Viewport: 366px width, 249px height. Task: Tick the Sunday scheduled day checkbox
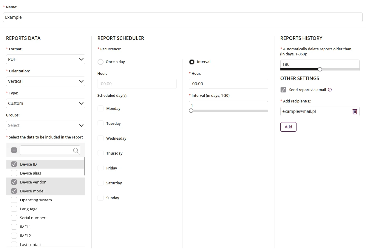(x=101, y=198)
